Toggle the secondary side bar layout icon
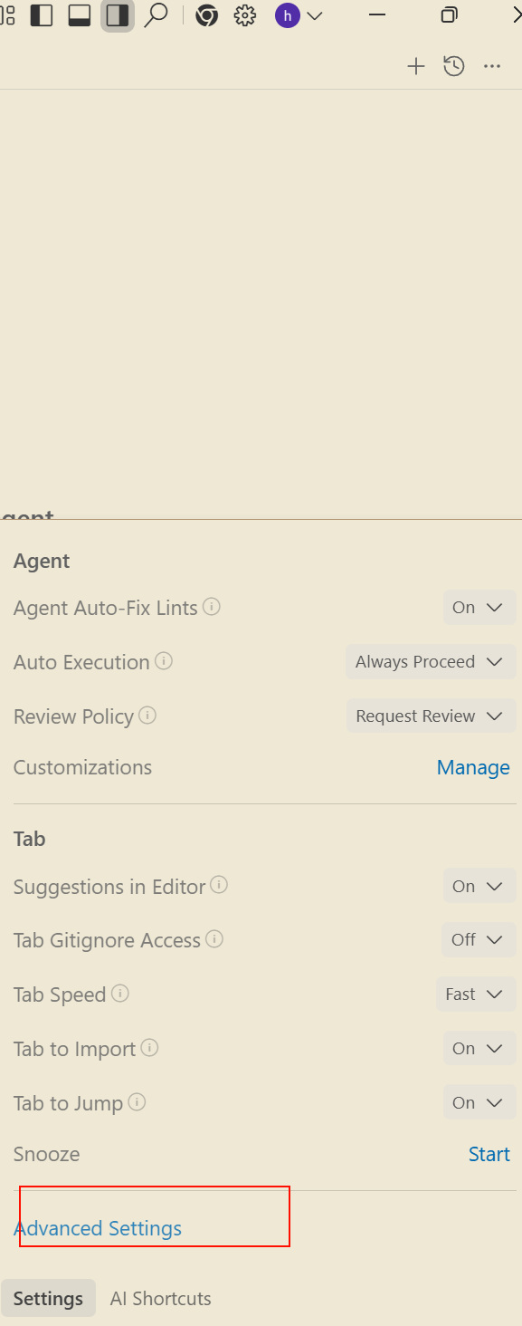This screenshot has height=1326, width=522. [x=118, y=15]
